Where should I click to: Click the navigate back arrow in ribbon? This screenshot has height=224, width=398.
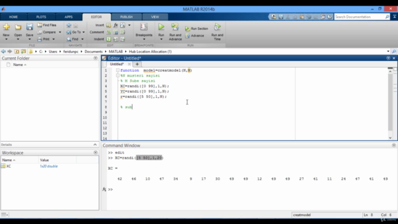pyautogui.click(x=69, y=26)
